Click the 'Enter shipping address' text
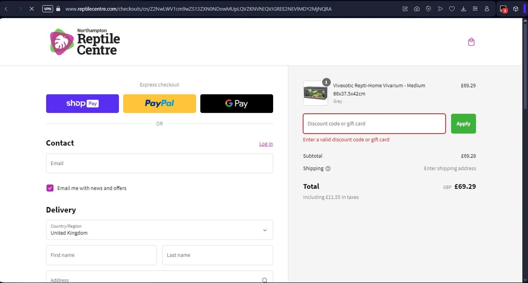Viewport: 528px width, 283px height. point(450,168)
